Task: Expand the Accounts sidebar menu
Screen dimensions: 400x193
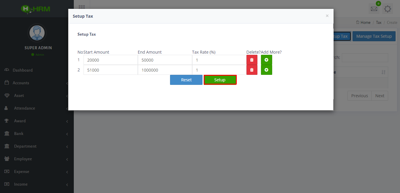Action: 21,83
